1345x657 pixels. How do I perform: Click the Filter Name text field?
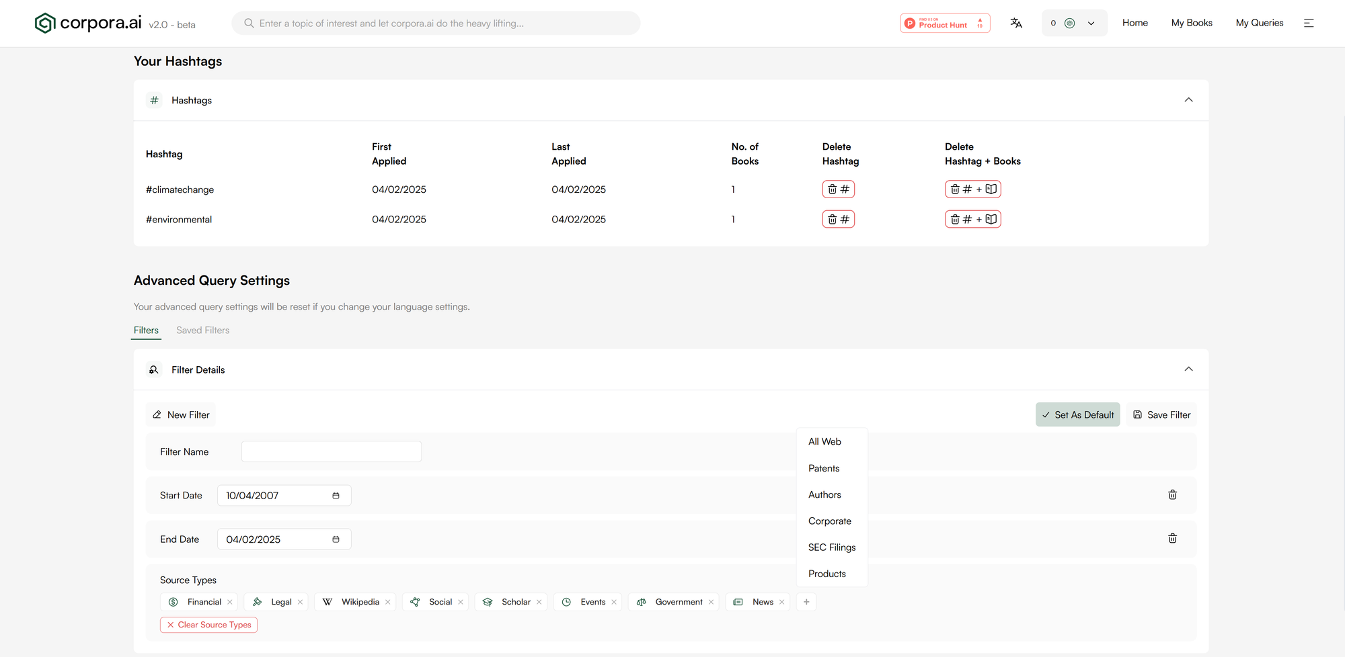(x=331, y=451)
